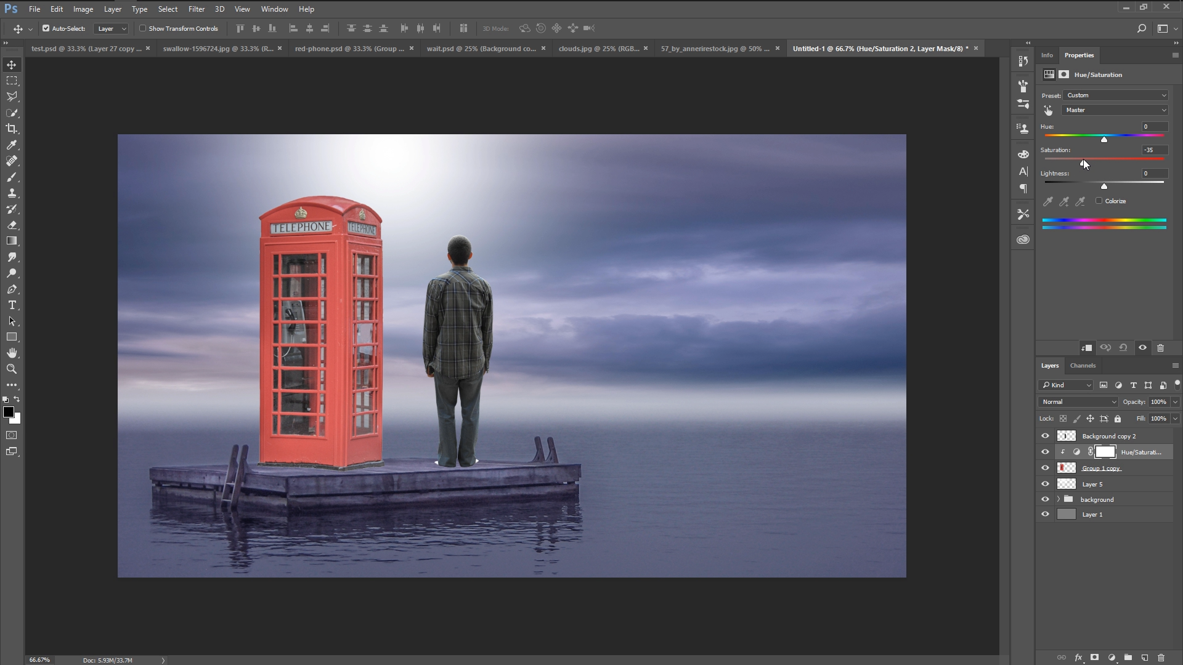This screenshot has height=665, width=1183.
Task: Select the Move tool
Action: coord(12,65)
